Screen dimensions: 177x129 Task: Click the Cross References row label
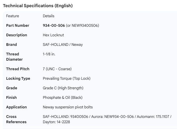pos(16,119)
